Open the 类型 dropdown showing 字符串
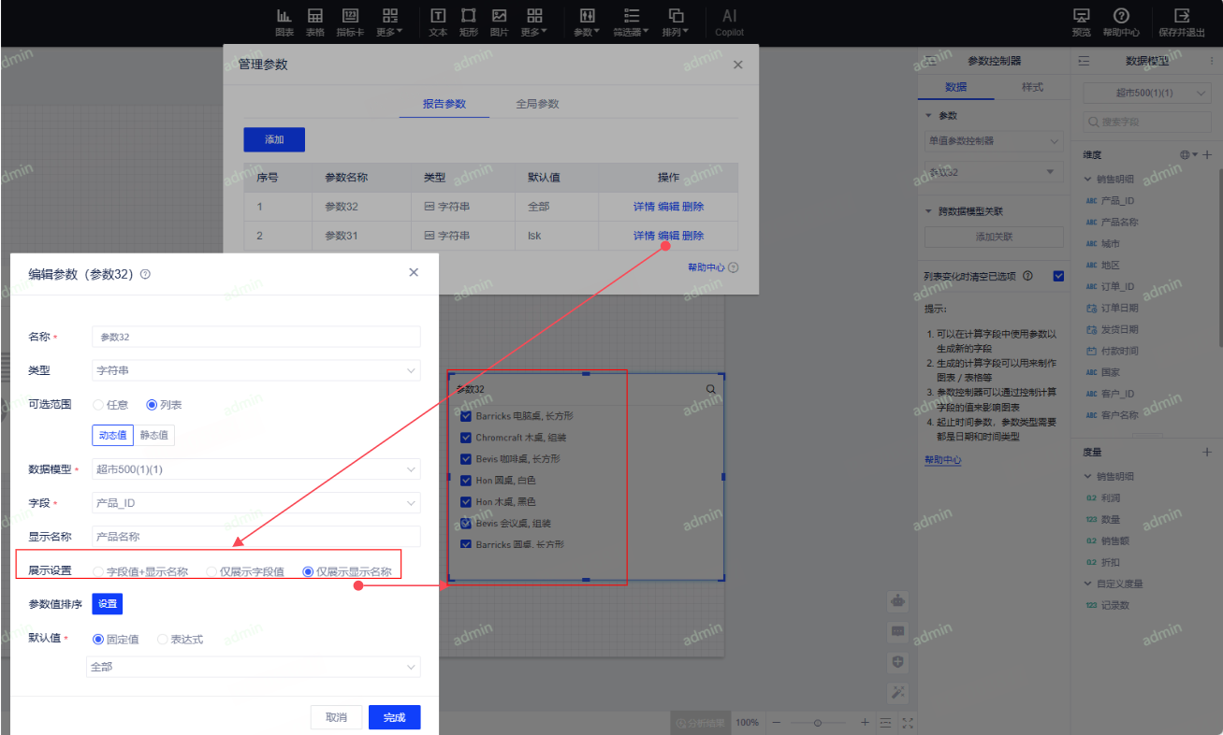1223x735 pixels. coord(256,371)
